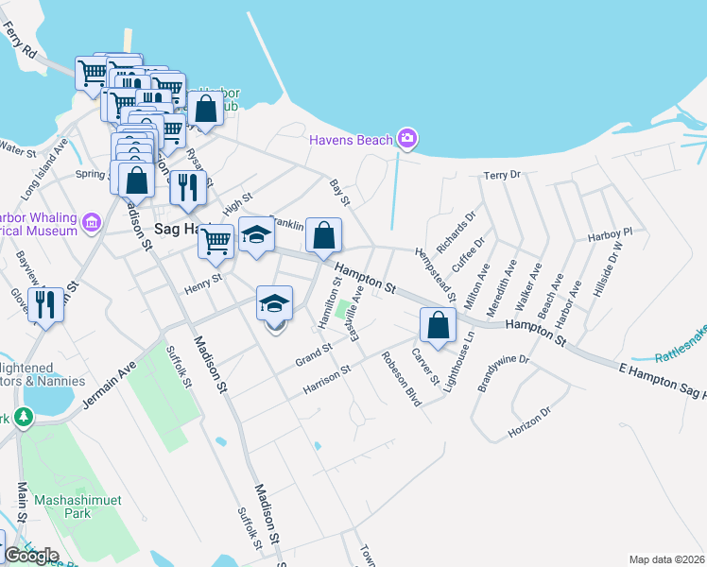
Task: Select the Bay St street label
Action: coord(339,193)
